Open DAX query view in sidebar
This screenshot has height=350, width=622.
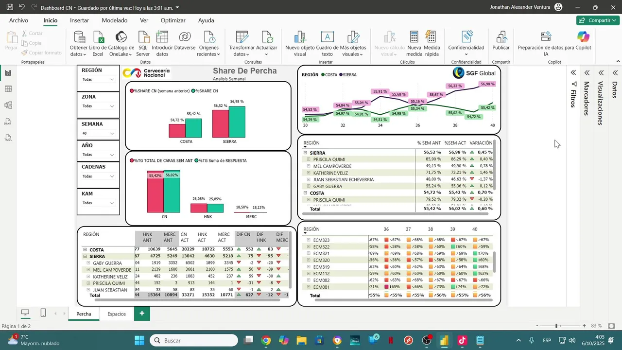click(8, 122)
